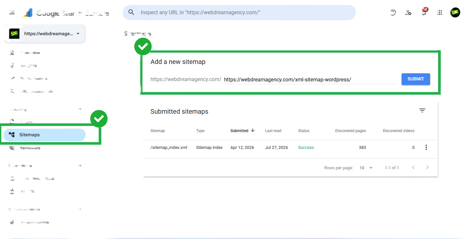Sort by the Discovered pages column header
466x239 pixels.
pos(350,131)
